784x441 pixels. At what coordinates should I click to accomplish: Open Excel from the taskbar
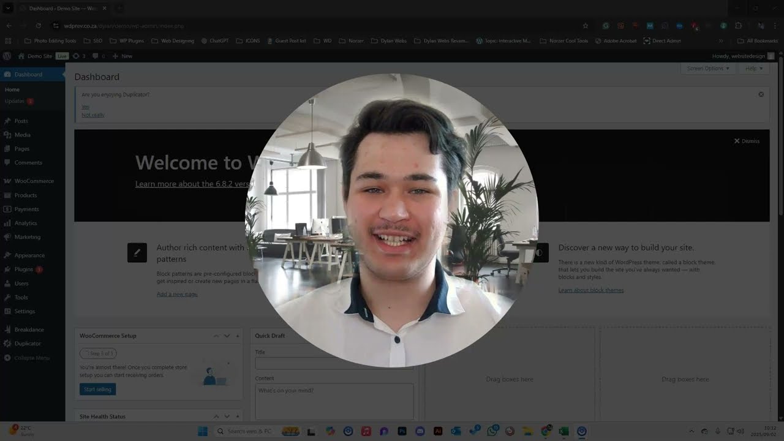[563, 431]
